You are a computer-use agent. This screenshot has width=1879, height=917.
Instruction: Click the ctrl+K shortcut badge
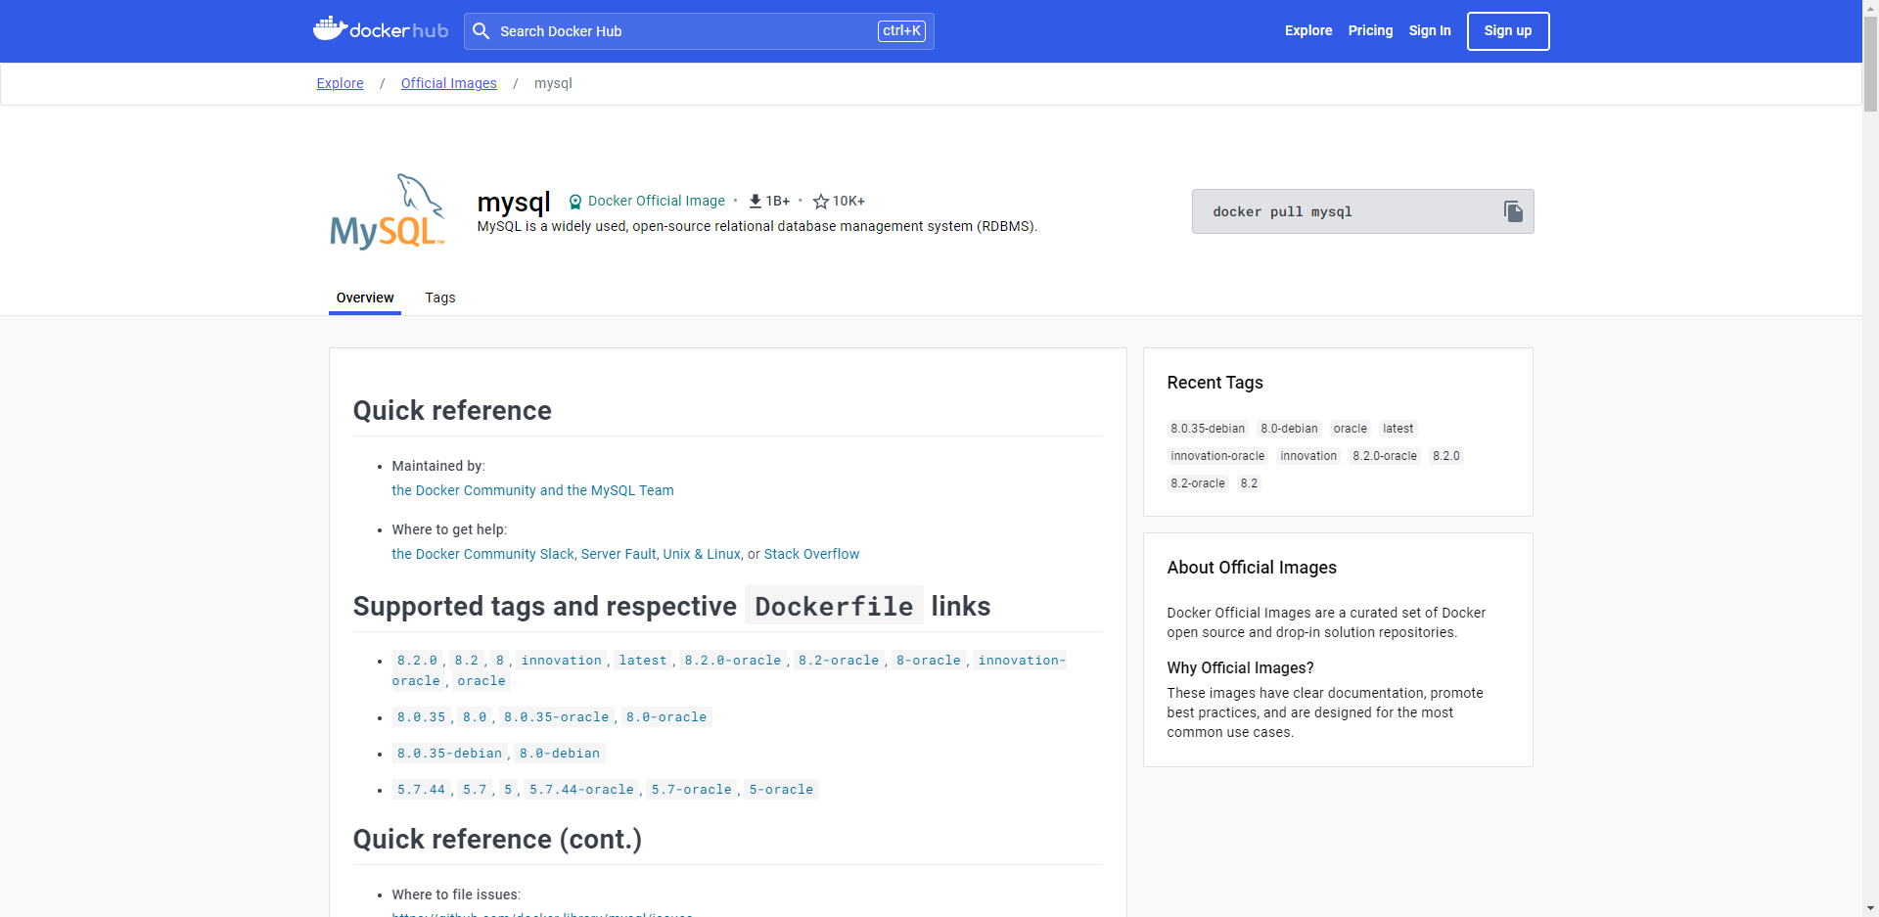901,31
